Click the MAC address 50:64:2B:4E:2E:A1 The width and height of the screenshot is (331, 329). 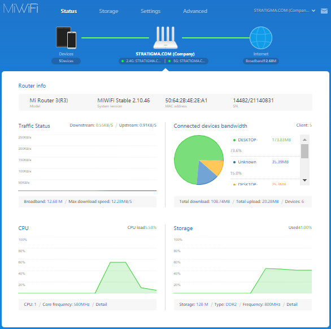click(186, 101)
